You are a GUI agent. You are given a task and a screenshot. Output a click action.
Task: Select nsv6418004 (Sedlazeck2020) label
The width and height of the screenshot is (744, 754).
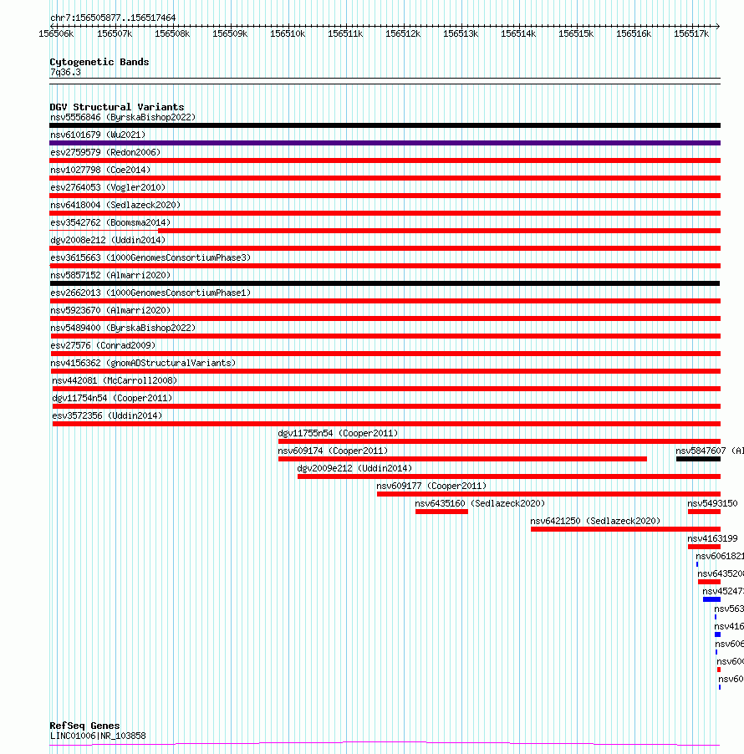coord(115,205)
